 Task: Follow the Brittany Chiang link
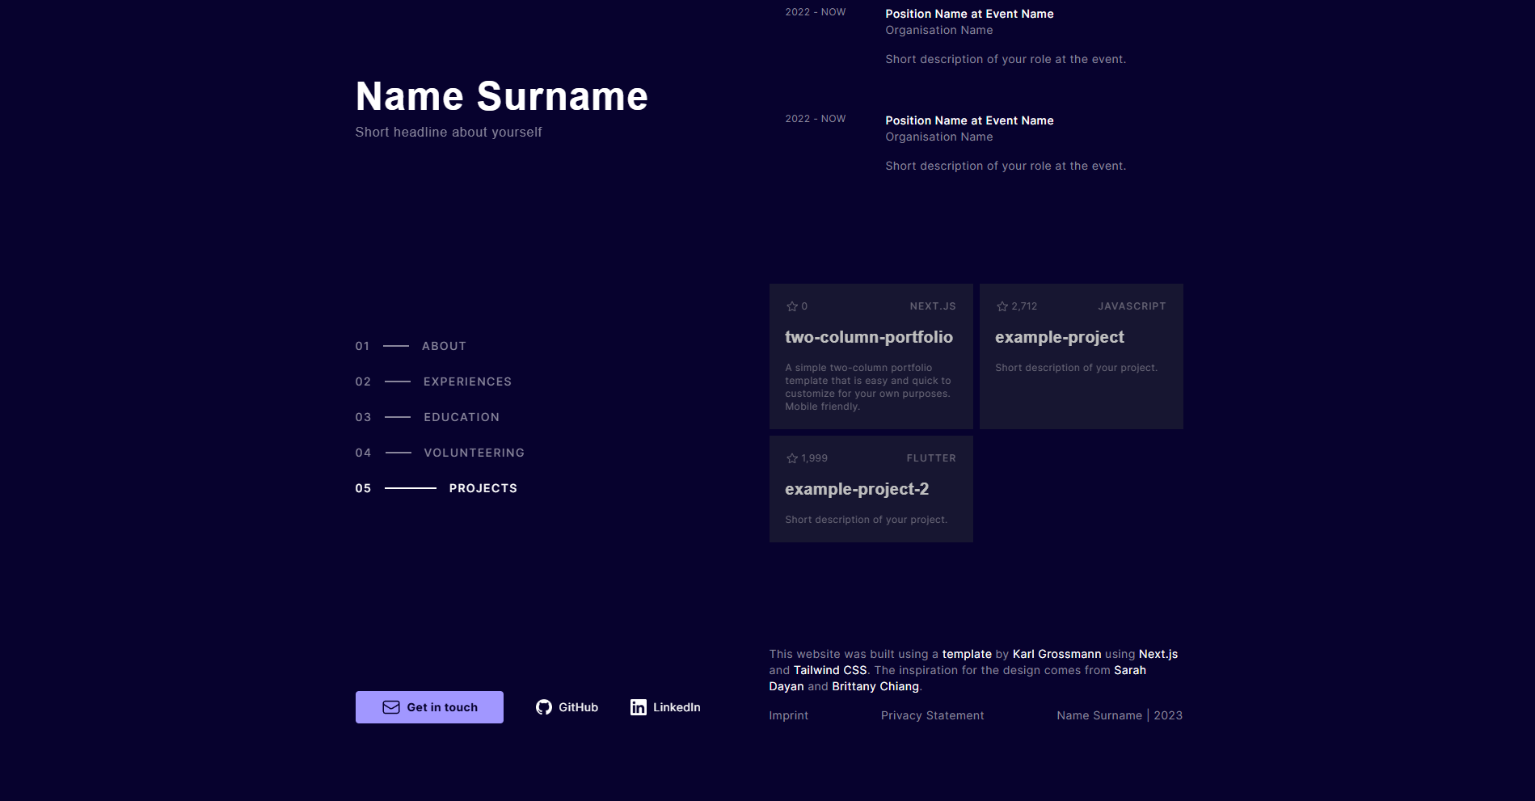click(875, 686)
